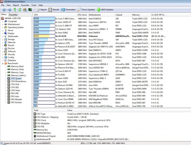191x145 pixels.
Task: Open the Help menu
Action: [41, 5]
